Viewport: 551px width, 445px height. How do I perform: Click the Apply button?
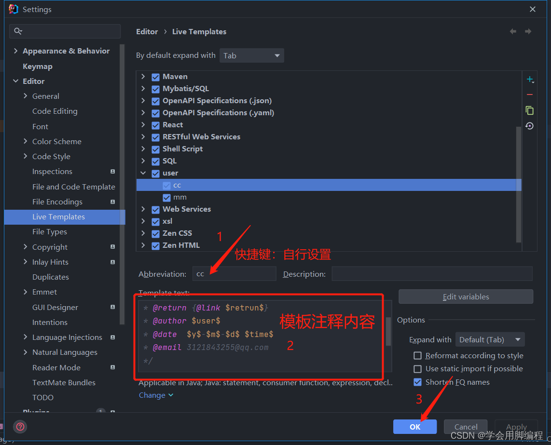pos(516,427)
